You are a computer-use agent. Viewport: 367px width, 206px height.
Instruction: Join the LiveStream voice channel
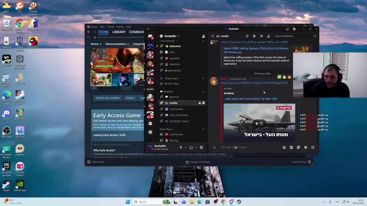click(182, 134)
